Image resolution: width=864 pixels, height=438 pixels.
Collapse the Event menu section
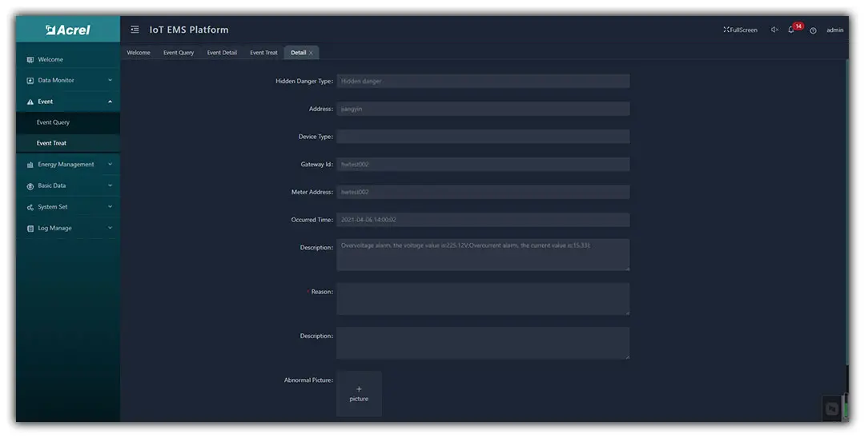[110, 102]
